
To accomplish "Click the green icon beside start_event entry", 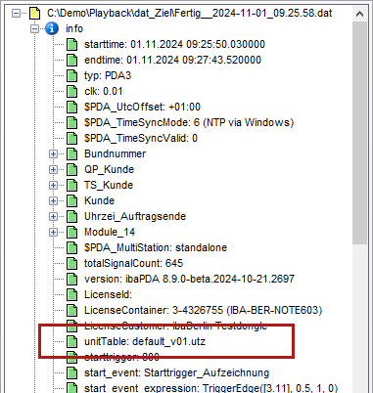I will pyautogui.click(x=72, y=372).
